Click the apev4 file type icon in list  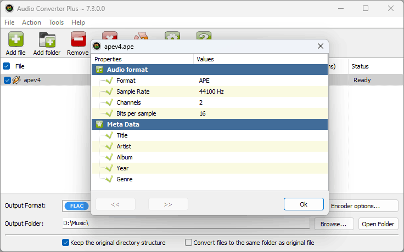[16, 80]
